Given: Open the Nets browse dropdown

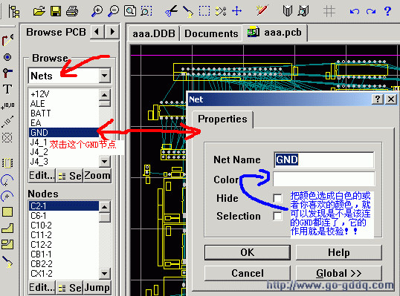Looking at the screenshot, I should tap(105, 76).
